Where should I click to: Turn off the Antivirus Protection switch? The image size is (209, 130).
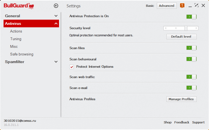tap(192, 17)
